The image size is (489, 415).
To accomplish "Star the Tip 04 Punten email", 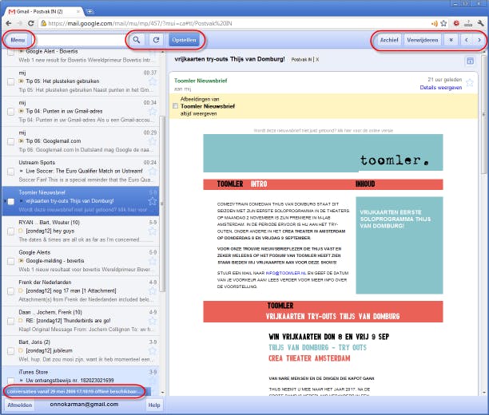I will click(x=152, y=112).
